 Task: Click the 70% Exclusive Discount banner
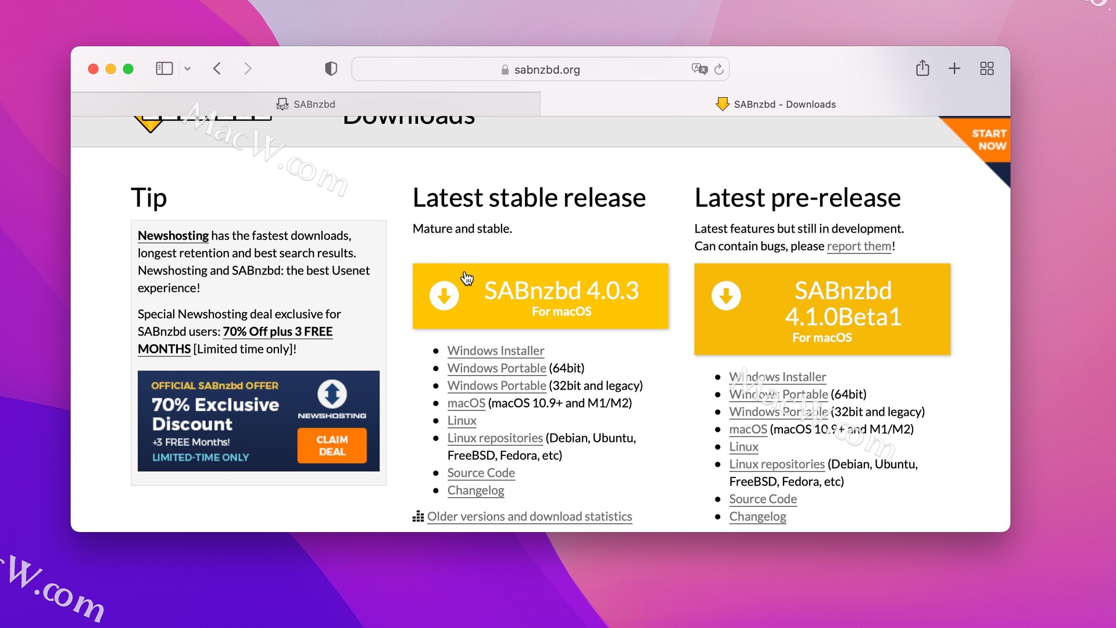[259, 421]
